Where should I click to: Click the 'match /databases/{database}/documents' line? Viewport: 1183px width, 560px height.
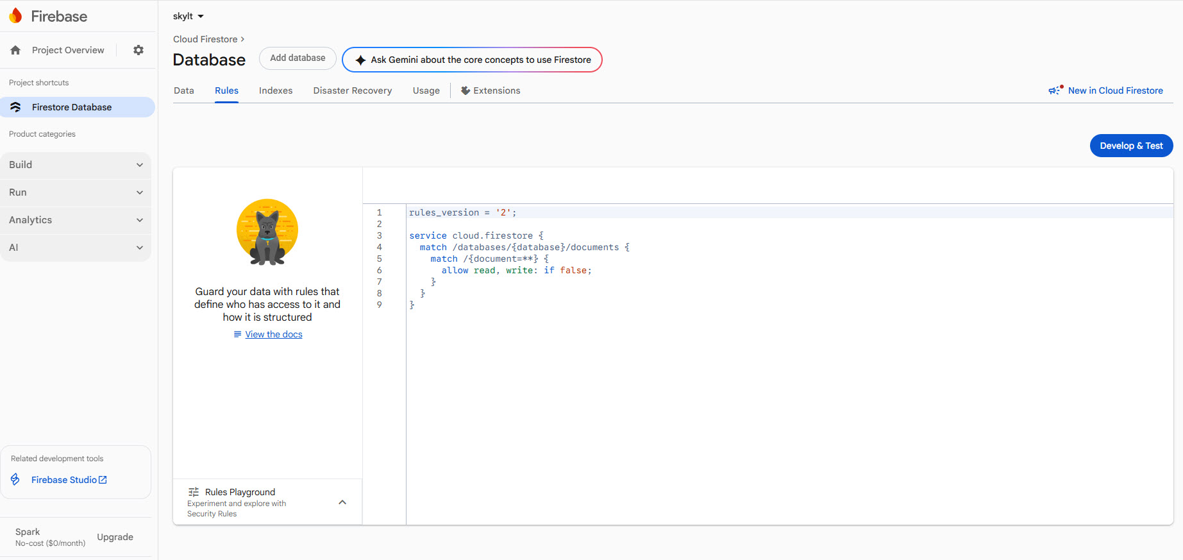click(525, 247)
